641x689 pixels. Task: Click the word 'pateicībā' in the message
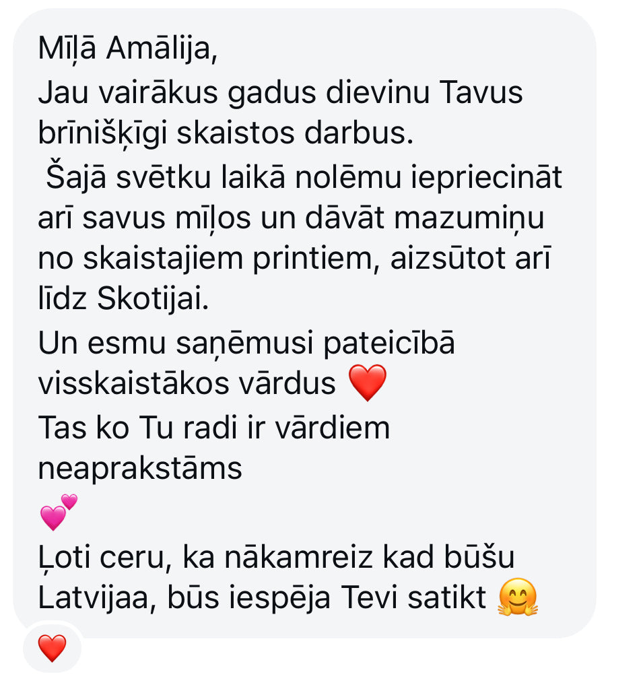point(389,343)
